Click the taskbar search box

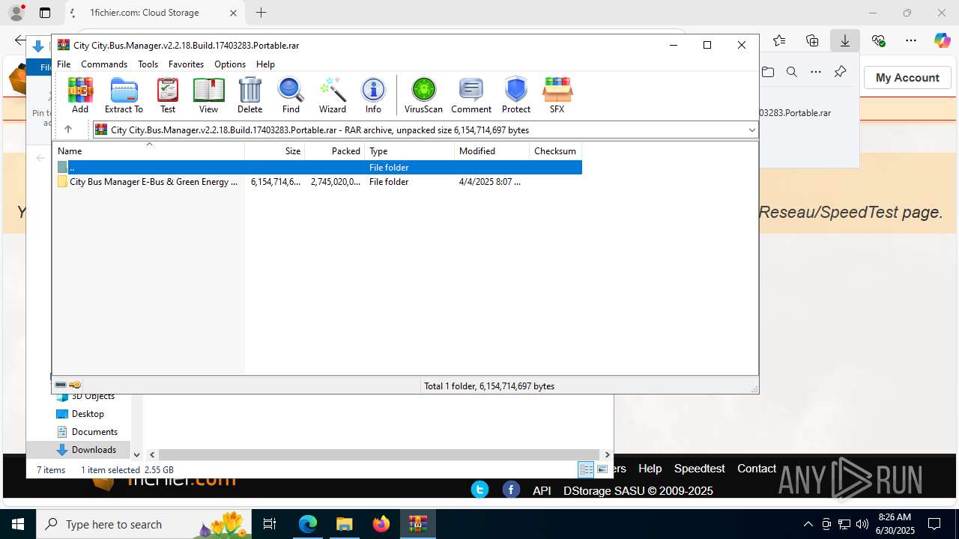[144, 524]
